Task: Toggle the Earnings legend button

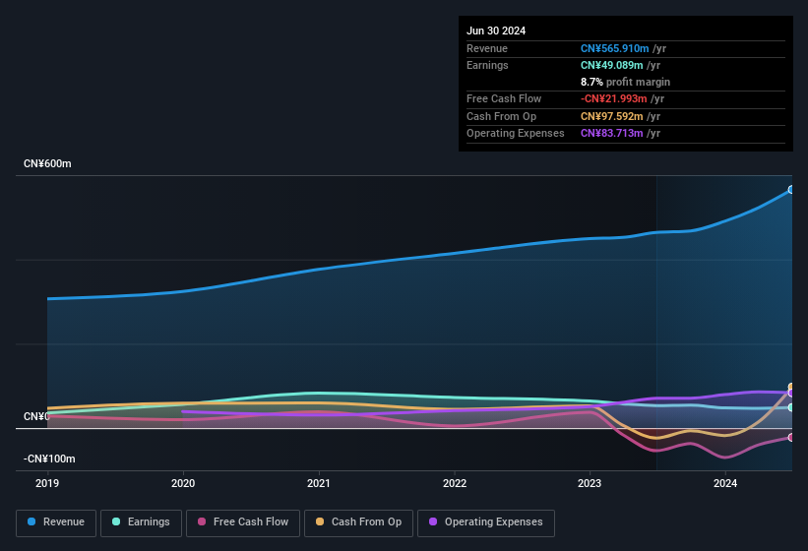Action: tap(141, 522)
